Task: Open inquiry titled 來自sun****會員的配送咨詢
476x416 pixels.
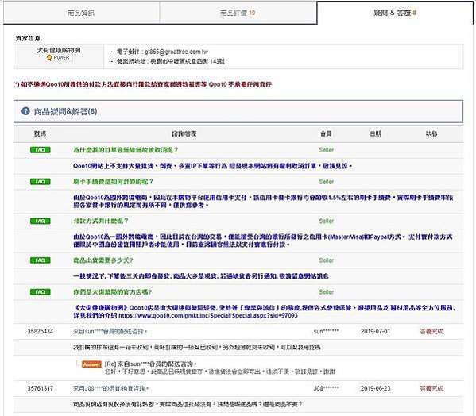Action: 110,332
